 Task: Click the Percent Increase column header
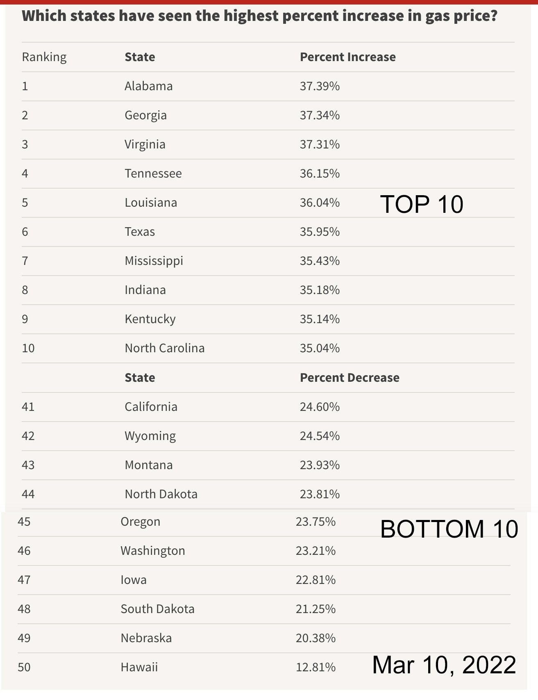coord(348,57)
